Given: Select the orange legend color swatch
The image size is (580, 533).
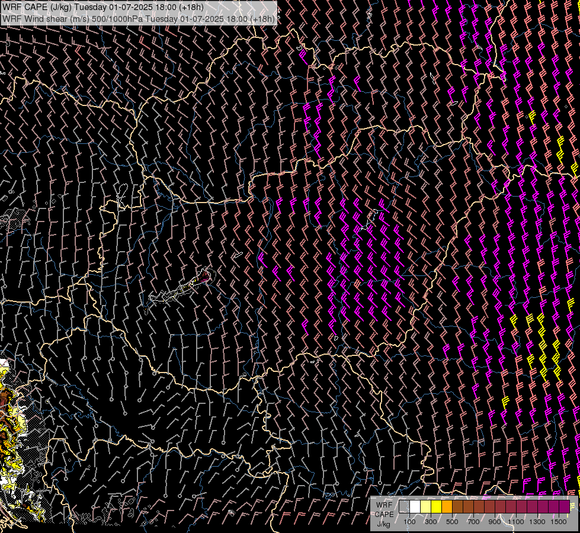Looking at the screenshot, I should tap(447, 506).
